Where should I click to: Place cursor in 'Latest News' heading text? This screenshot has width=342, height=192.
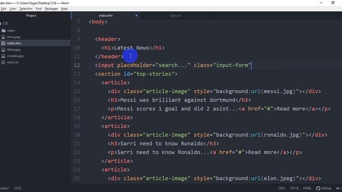click(x=131, y=47)
